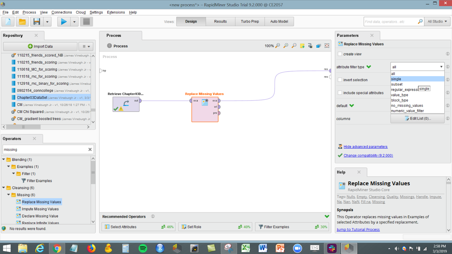
Task: Create a new process with the blank page icon
Action: coord(8,22)
